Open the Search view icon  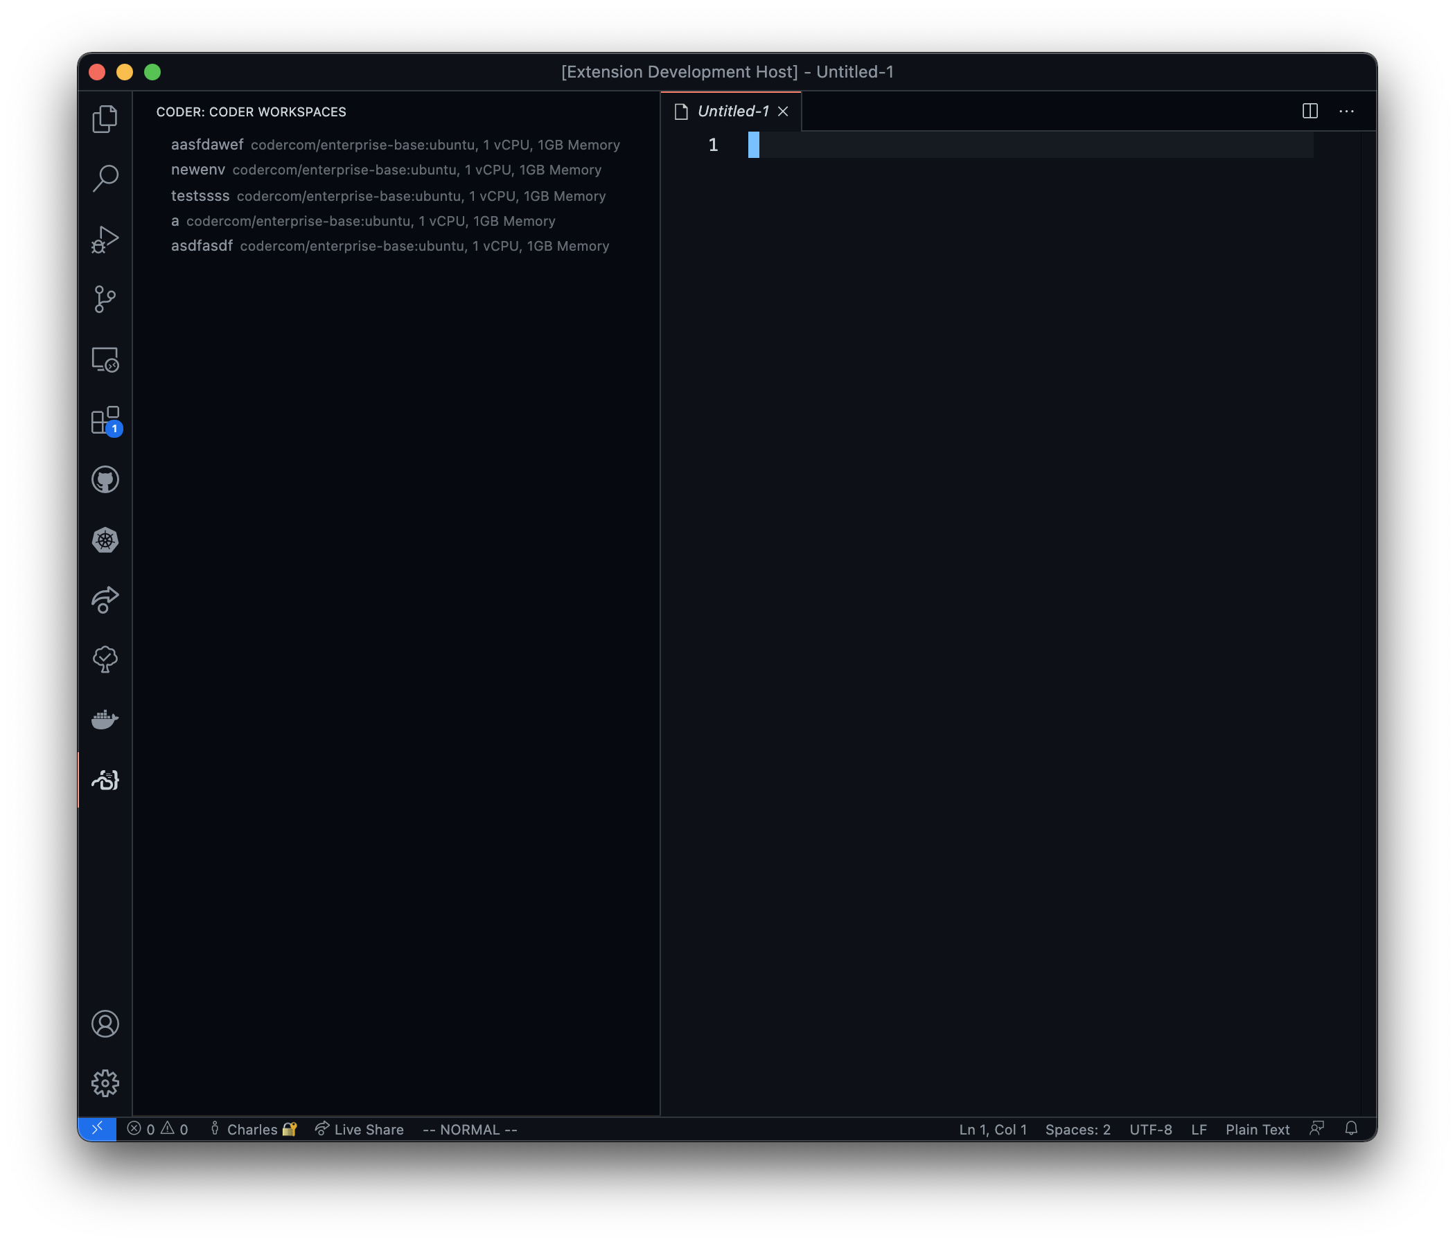(x=105, y=178)
